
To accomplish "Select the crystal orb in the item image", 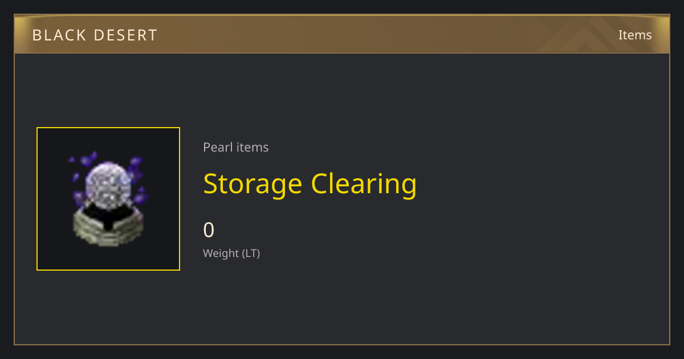I will [x=109, y=182].
